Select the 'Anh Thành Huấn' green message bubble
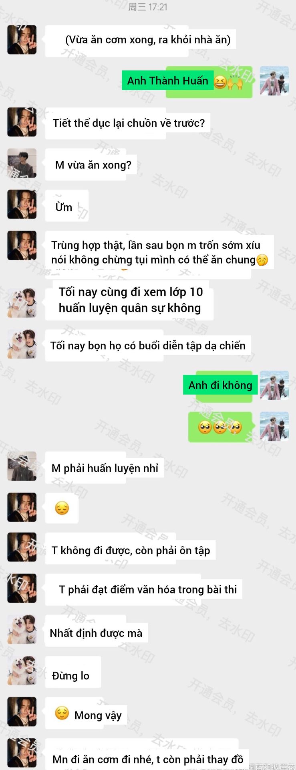Screen dimensions: 296x770 [x=187, y=81]
